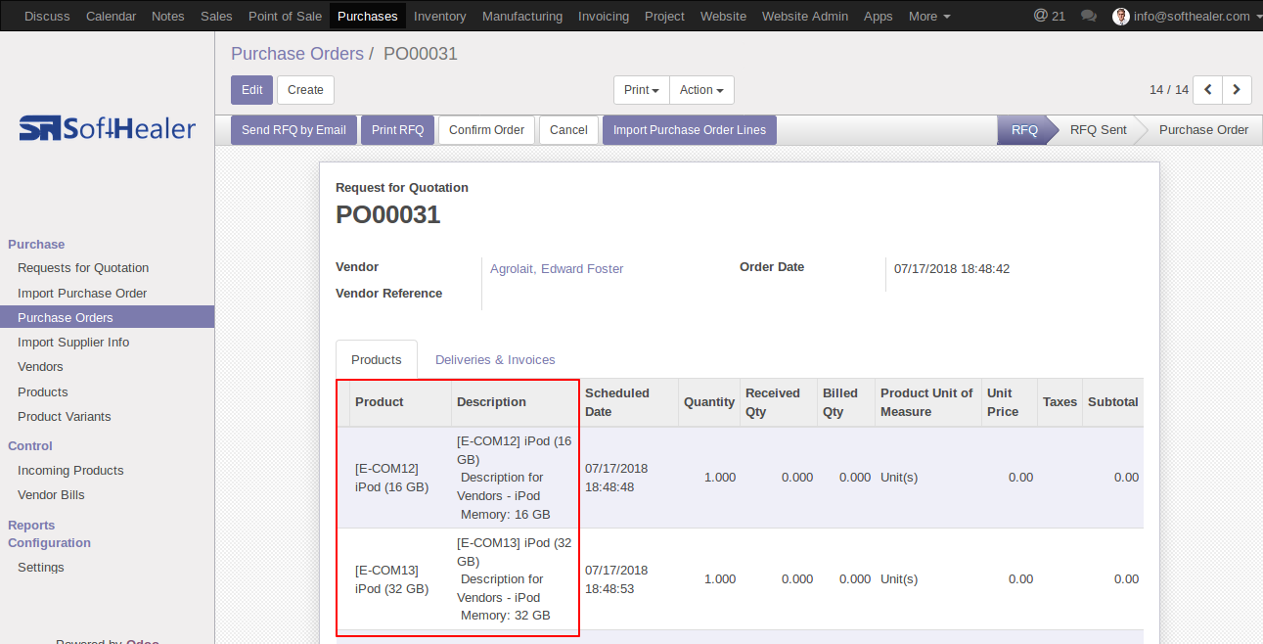Open the Website menu
This screenshot has height=644, width=1263.
pyautogui.click(x=723, y=16)
